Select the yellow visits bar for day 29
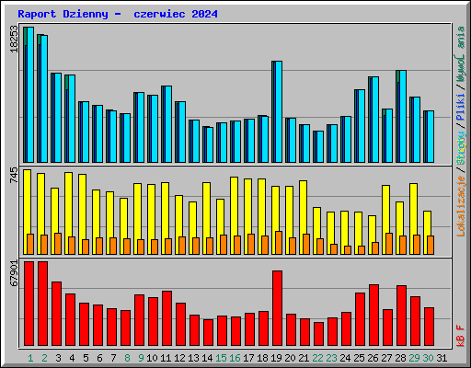Screen dimensions: 471x368 (x=413, y=219)
